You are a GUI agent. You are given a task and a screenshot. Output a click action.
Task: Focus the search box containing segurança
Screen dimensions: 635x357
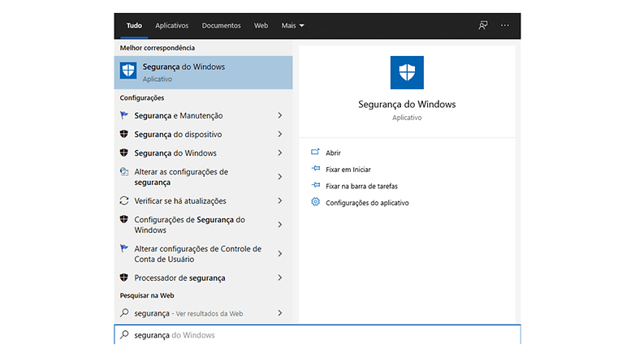tap(317, 335)
